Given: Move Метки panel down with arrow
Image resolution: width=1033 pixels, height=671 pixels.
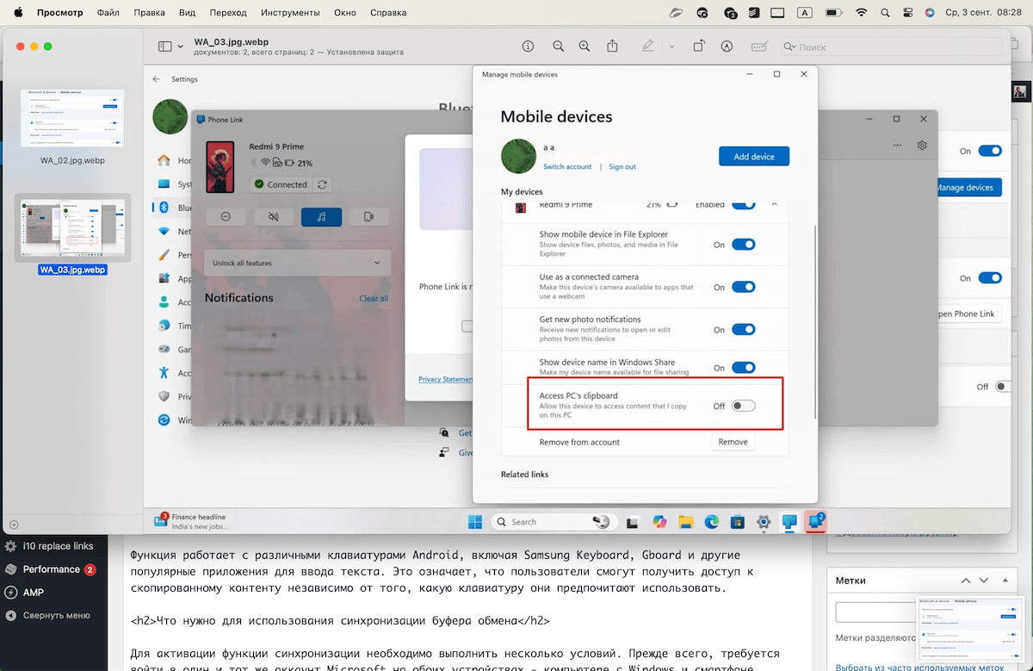Looking at the screenshot, I should coord(984,581).
